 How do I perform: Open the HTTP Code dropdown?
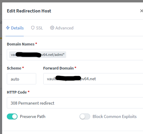tap(75, 103)
